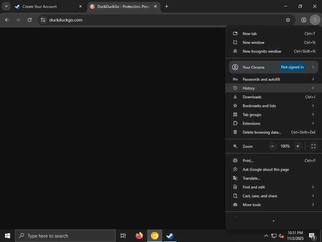Select Print from the menu
The width and height of the screenshot is (322, 242).
click(274, 160)
